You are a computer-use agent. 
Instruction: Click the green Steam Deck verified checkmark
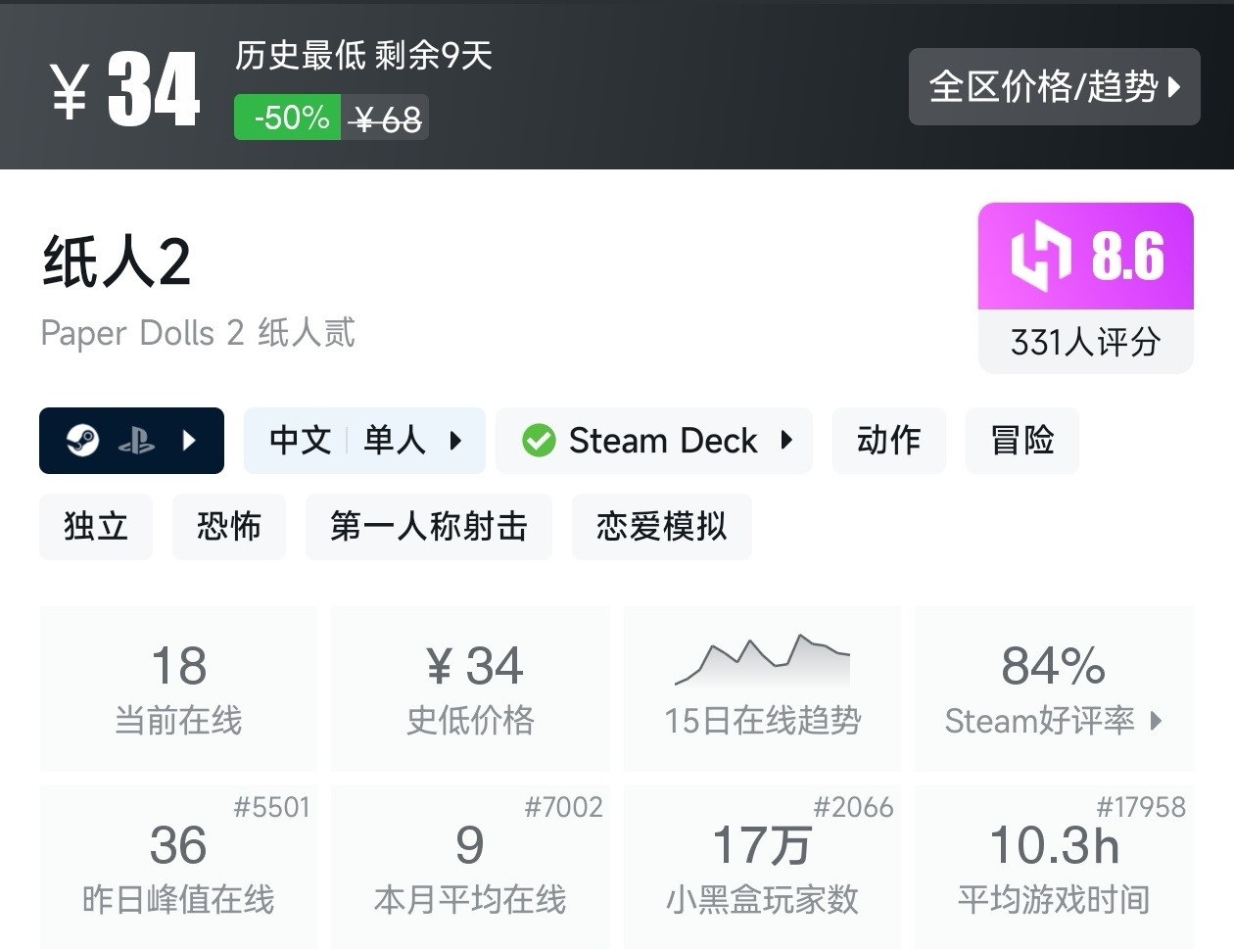(538, 441)
